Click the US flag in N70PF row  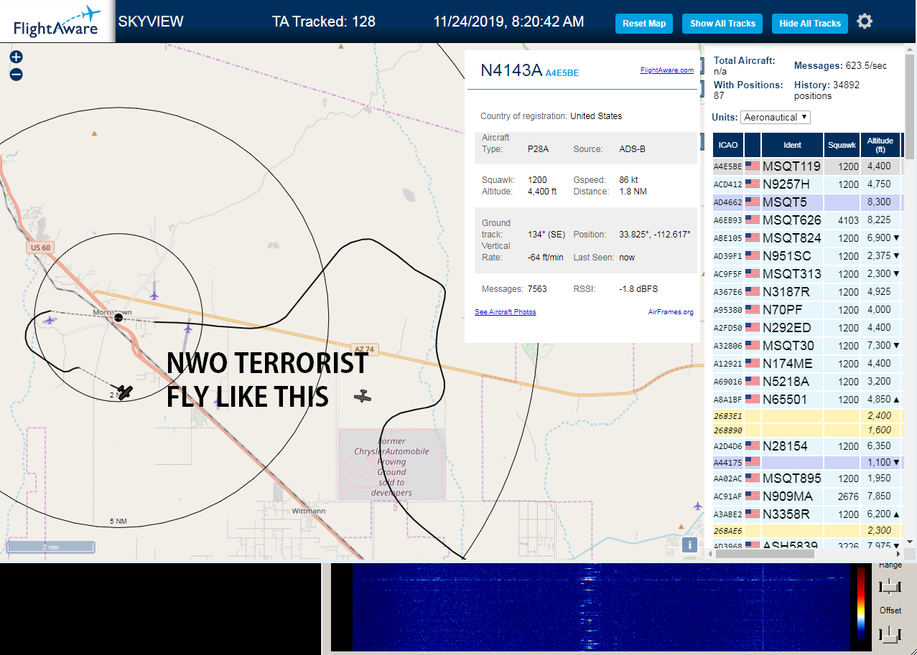point(753,310)
